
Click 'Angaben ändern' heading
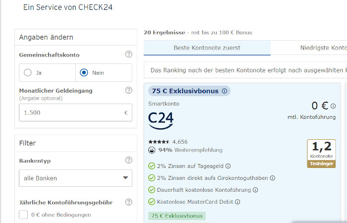pyautogui.click(x=46, y=37)
